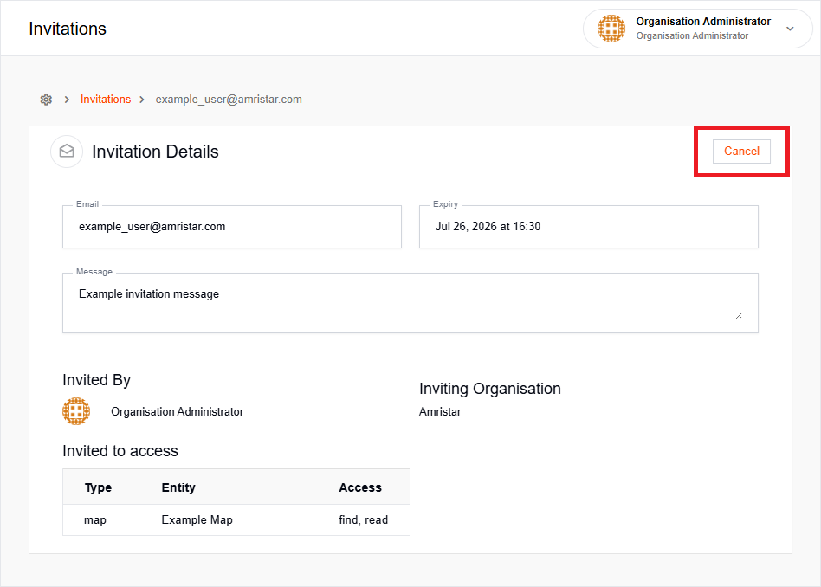
Task: Click the Access column header
Action: click(360, 487)
